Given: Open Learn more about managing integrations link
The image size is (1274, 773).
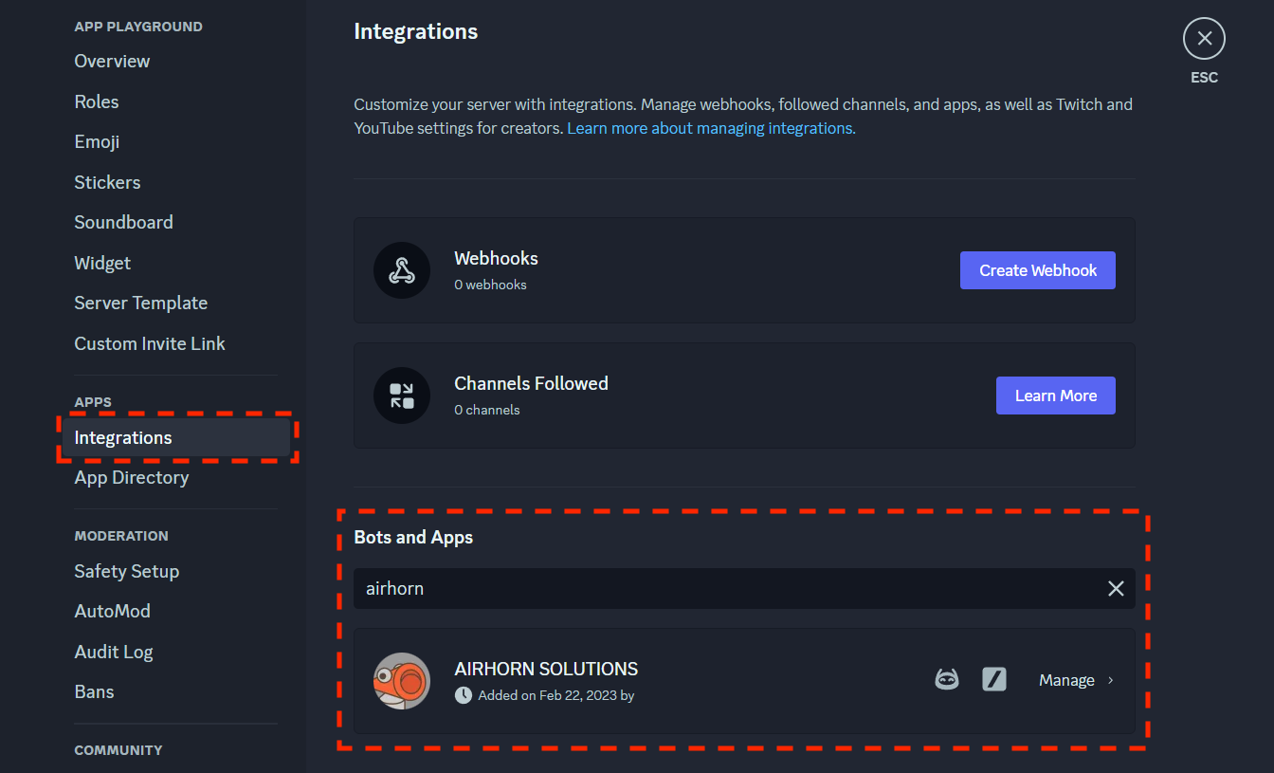Looking at the screenshot, I should coord(711,128).
